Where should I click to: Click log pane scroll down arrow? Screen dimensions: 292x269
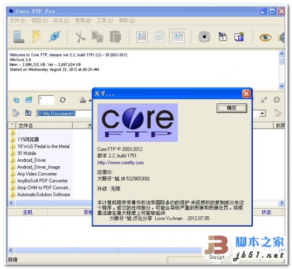coord(282,86)
